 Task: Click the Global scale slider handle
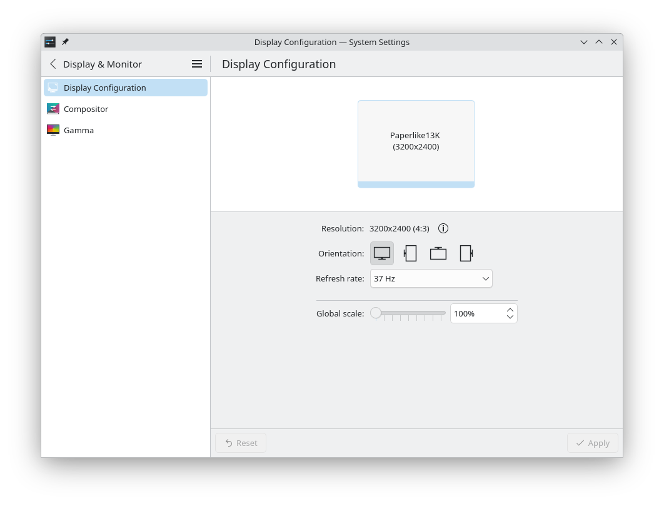pyautogui.click(x=376, y=313)
